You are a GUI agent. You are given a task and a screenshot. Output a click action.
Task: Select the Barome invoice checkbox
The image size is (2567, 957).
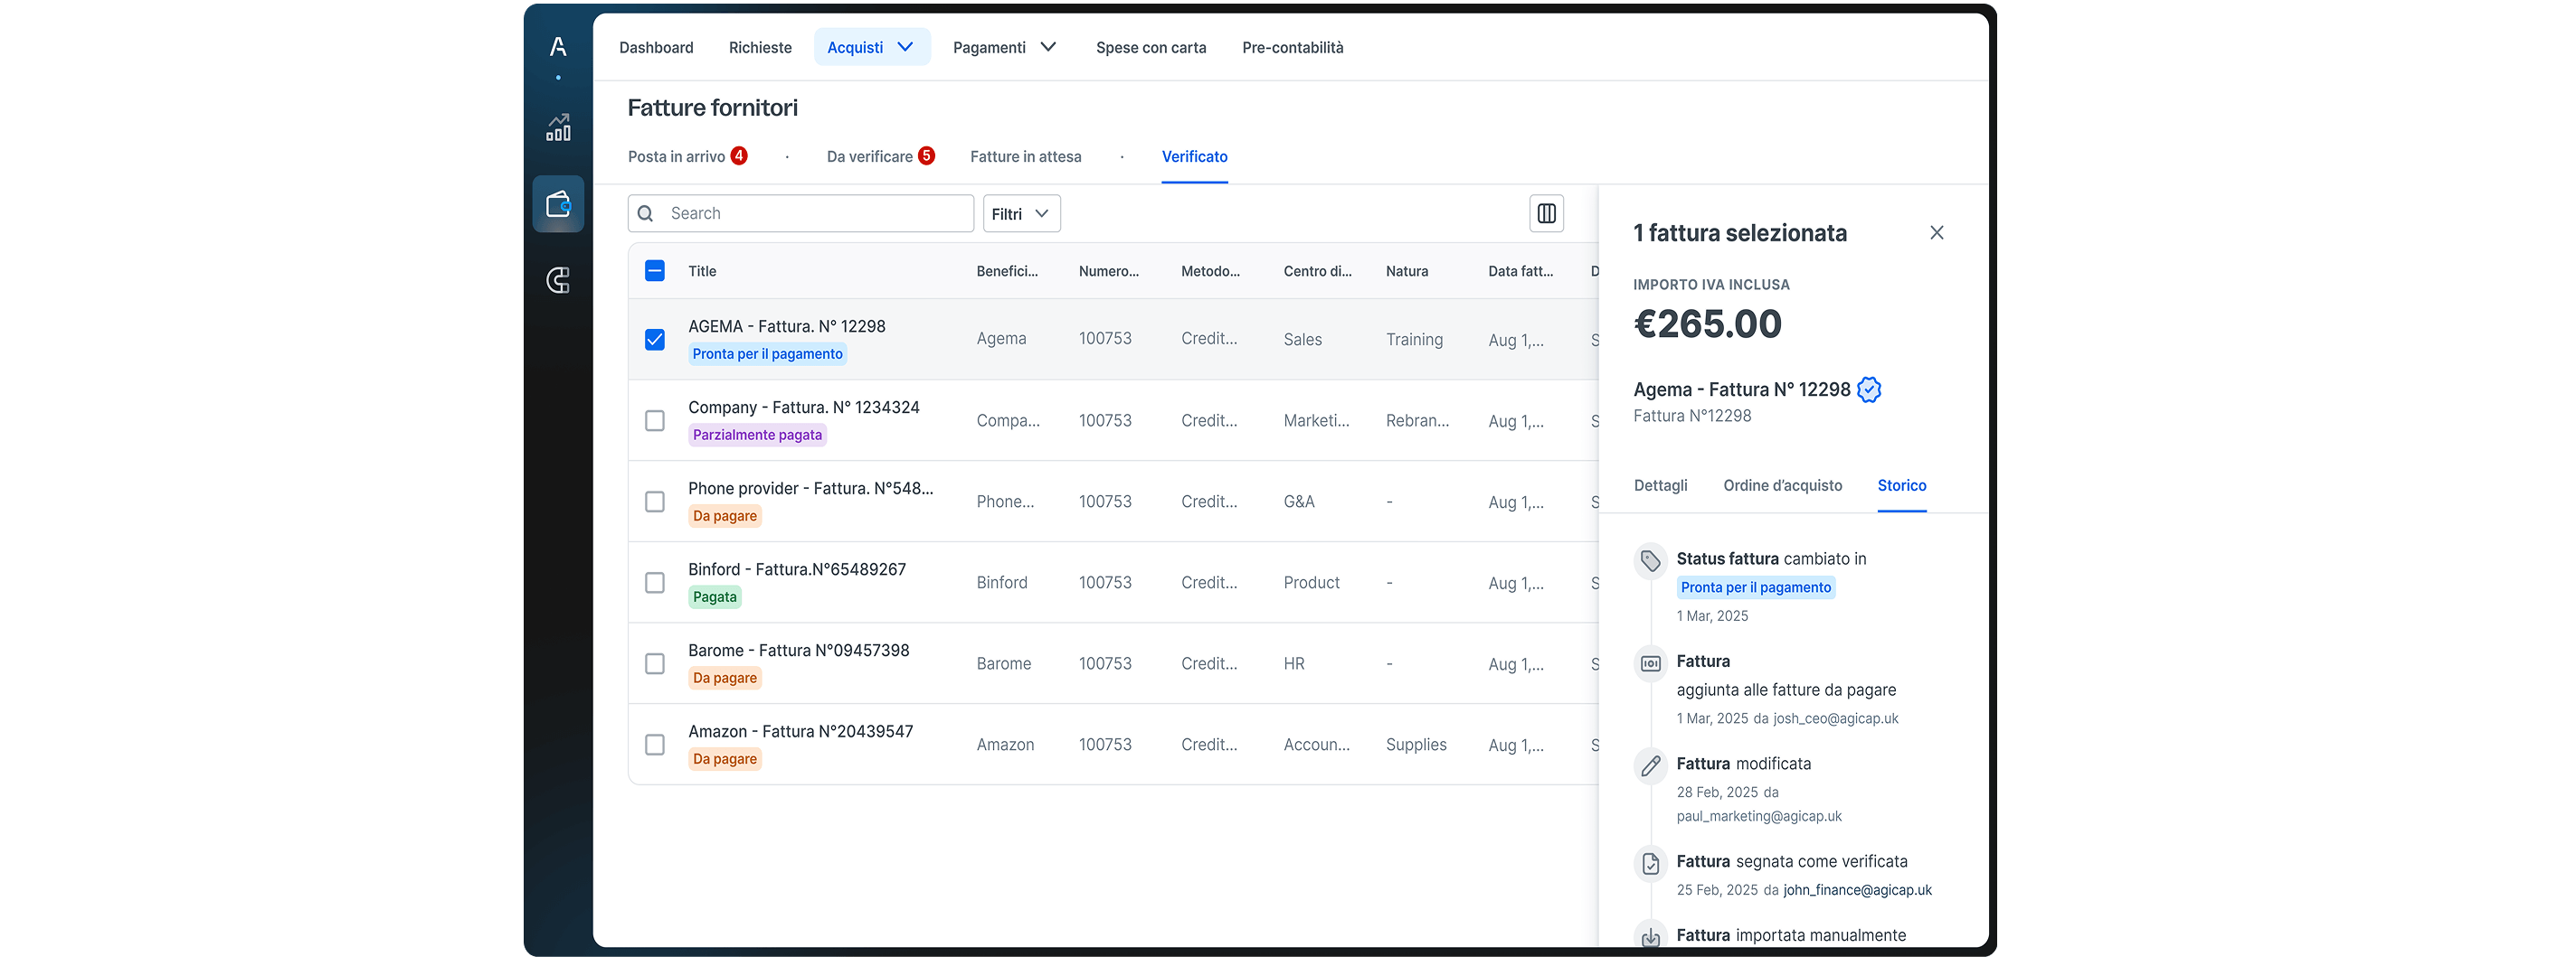[655, 663]
